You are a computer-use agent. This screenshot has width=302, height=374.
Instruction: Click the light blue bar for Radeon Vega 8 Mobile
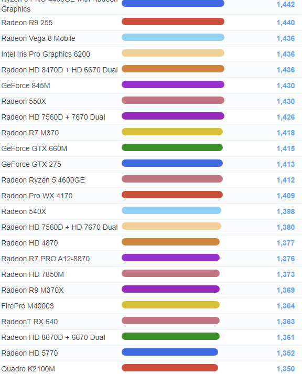(x=173, y=37)
